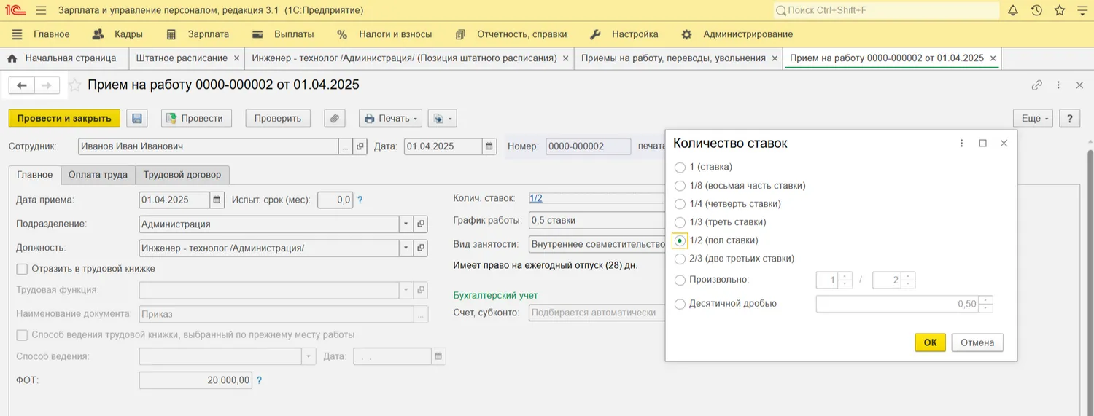The width and height of the screenshot is (1094, 416).
Task: Open График работы selection field
Action: 596,221
